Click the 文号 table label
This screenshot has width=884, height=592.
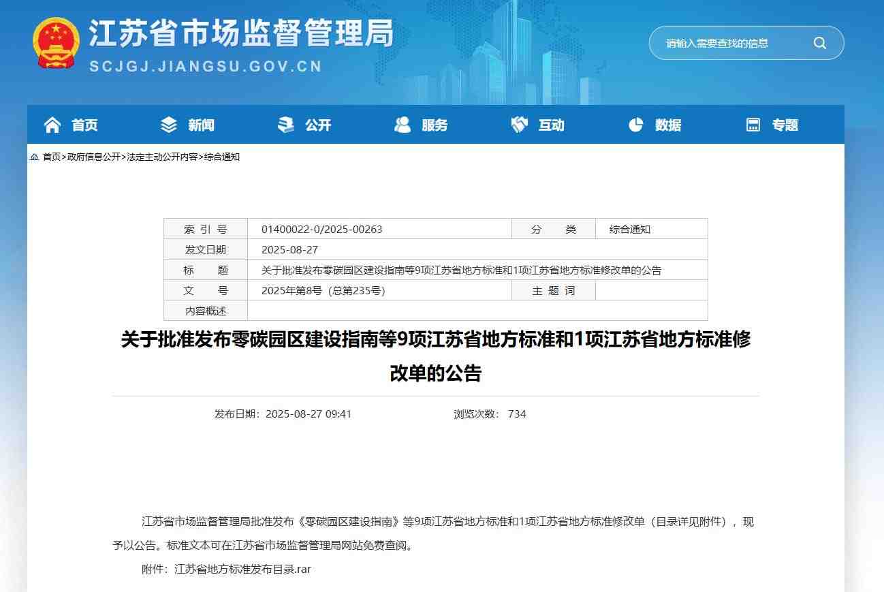(206, 290)
